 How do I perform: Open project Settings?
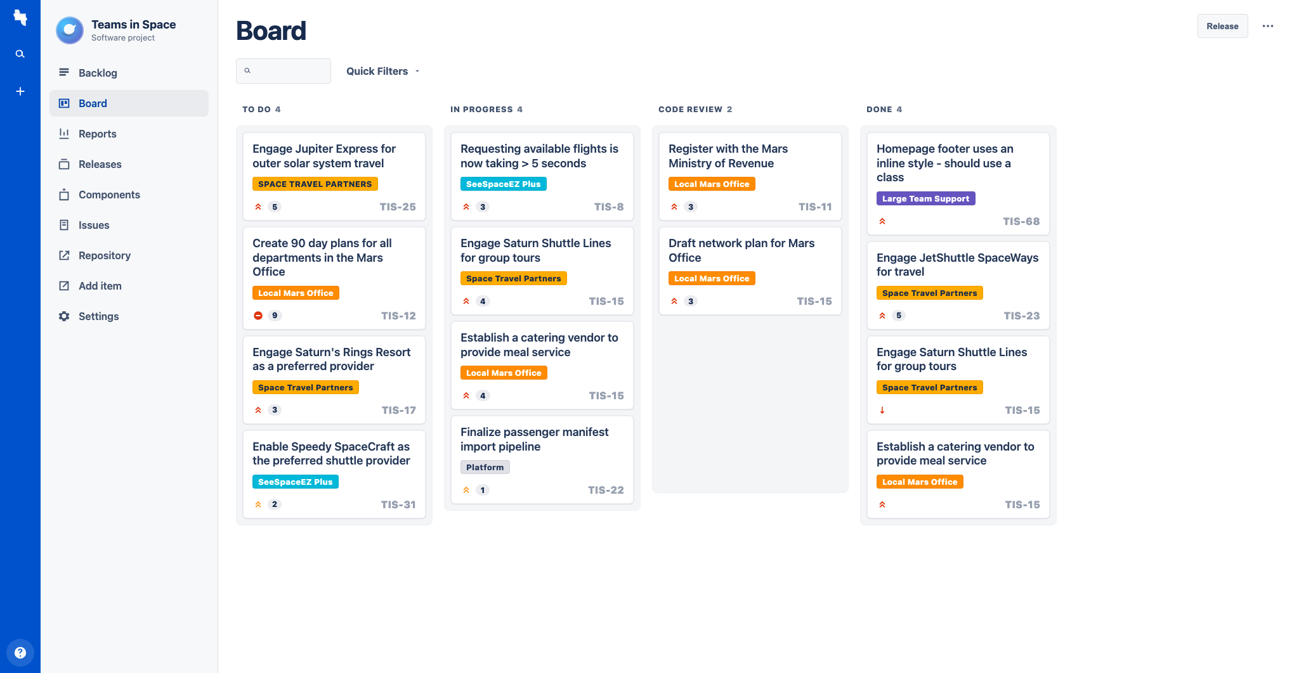pos(98,316)
